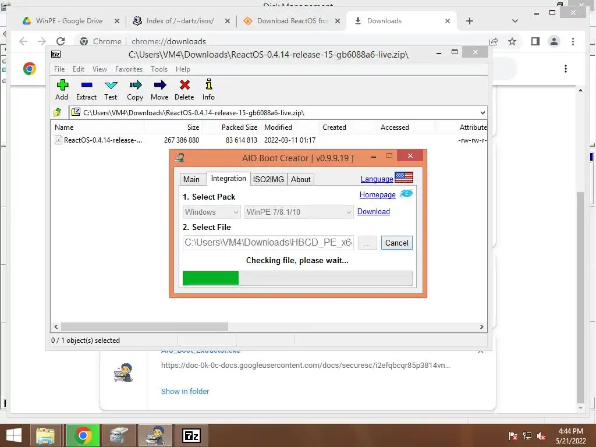Click the Copy toolbar icon in 7-Zip

coord(135,90)
